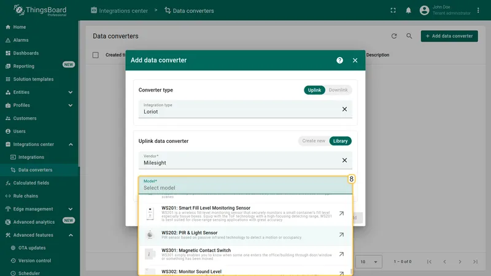Choose WS302 Monitor Sound Level
The image size is (491, 276).
[245, 272]
